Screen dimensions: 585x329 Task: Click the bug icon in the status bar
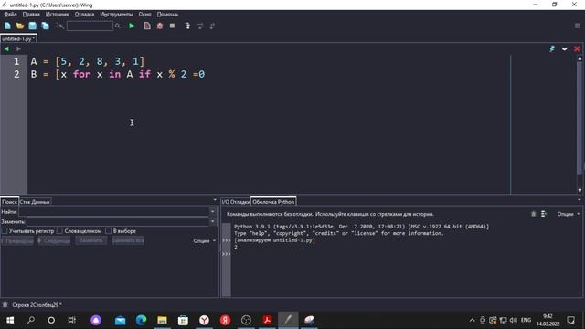coord(5,304)
